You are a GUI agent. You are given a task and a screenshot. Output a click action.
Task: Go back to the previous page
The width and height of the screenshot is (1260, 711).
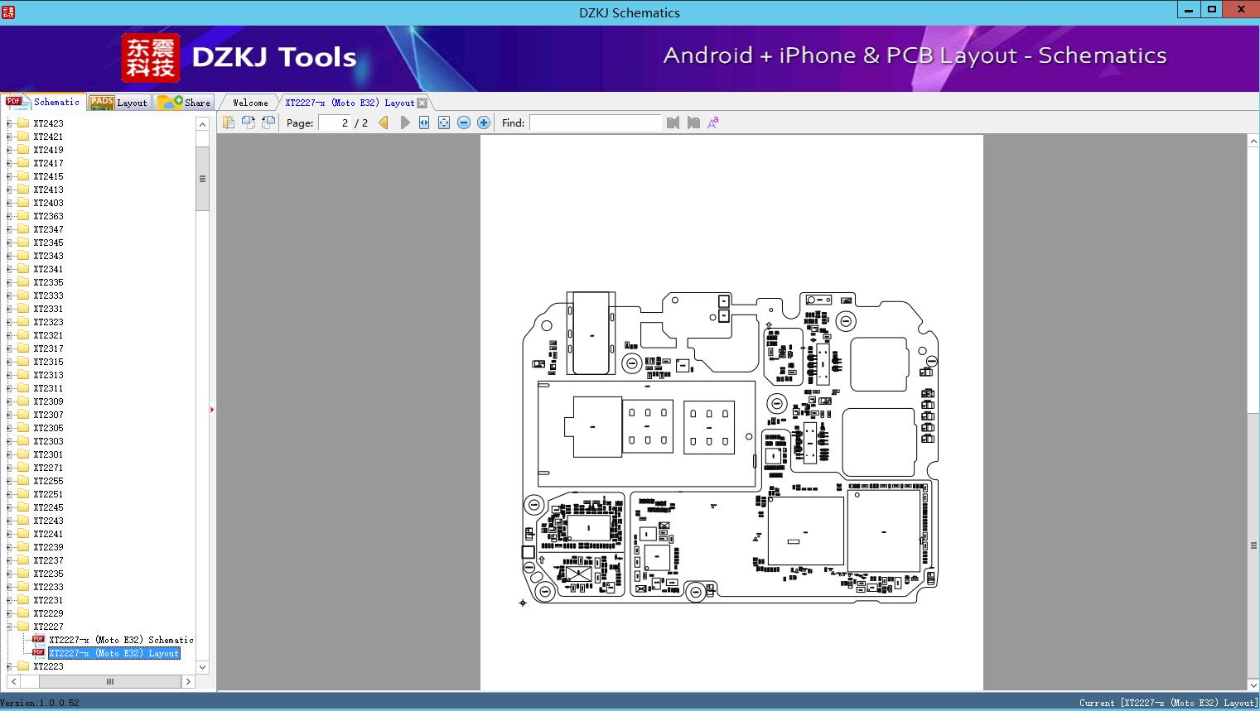point(382,123)
